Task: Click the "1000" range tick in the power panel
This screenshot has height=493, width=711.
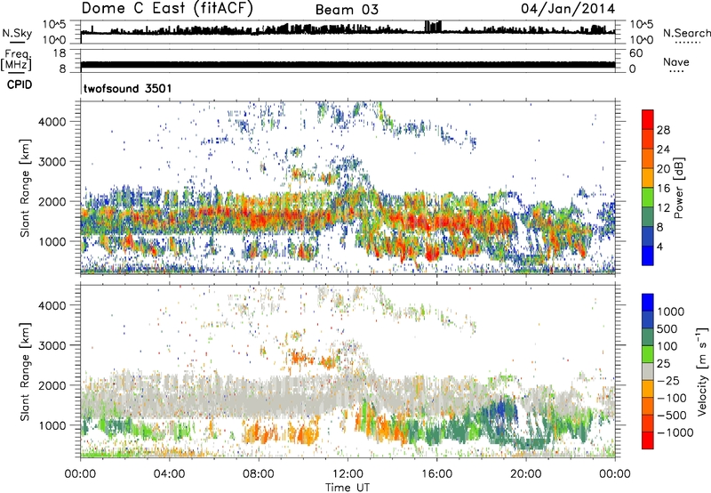Action: [x=52, y=241]
